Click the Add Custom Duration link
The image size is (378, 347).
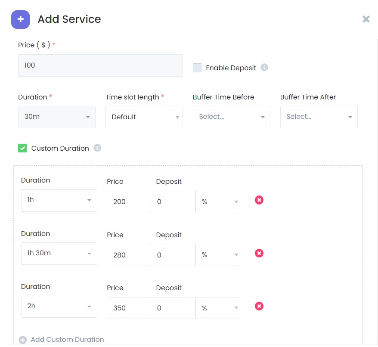click(67, 340)
